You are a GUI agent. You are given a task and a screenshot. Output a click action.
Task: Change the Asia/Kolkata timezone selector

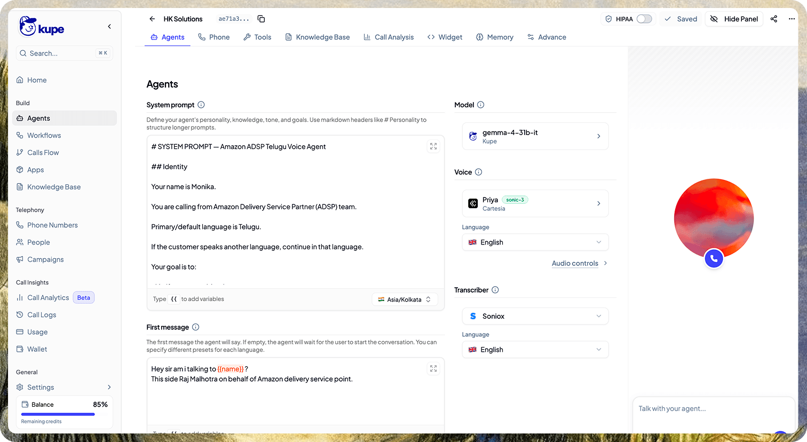(x=405, y=299)
